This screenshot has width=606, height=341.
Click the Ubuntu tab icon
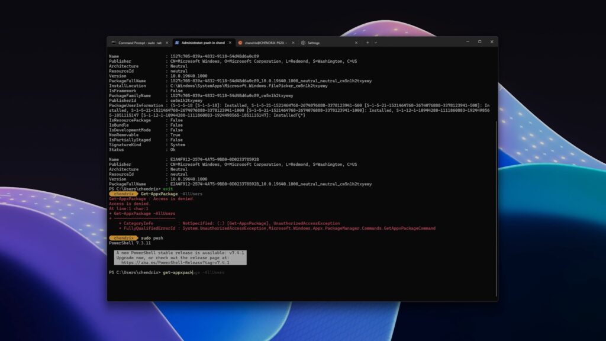[240, 43]
